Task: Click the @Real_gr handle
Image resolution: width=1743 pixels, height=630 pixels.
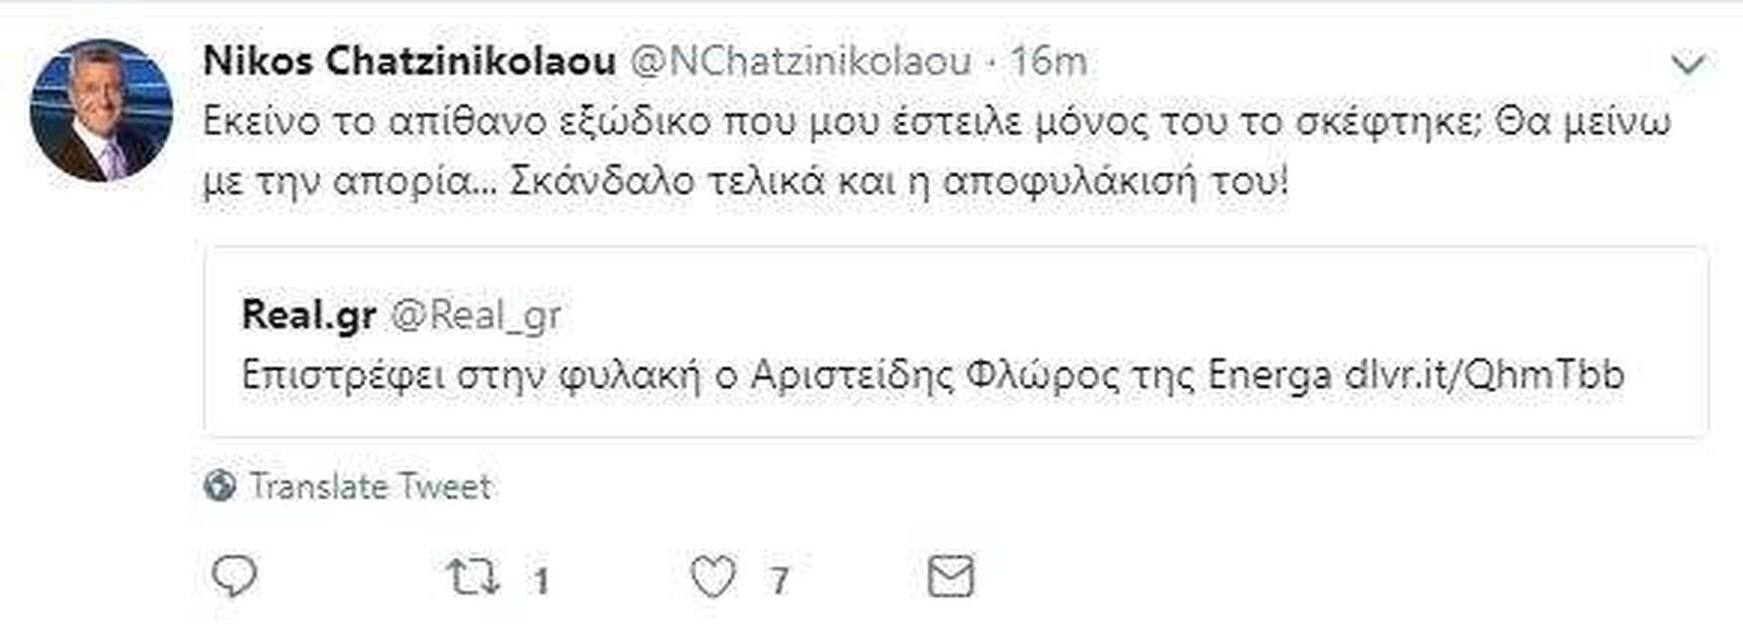Action: (475, 316)
